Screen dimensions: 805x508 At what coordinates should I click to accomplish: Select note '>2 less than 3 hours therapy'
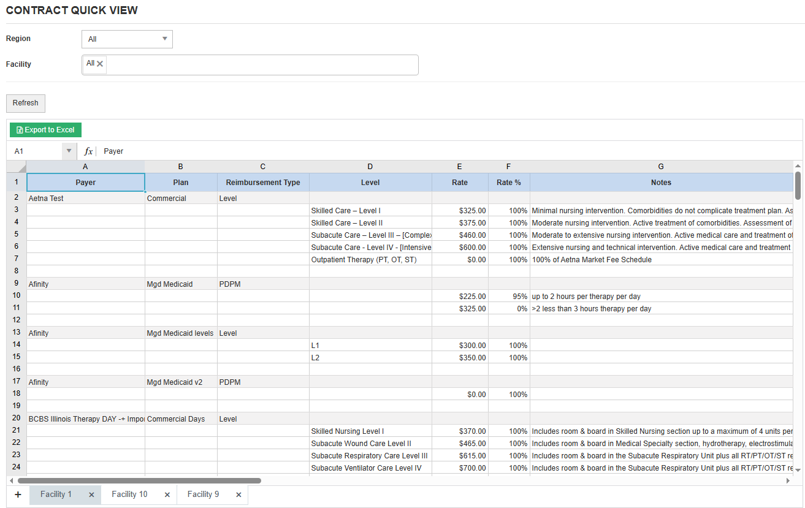click(661, 308)
